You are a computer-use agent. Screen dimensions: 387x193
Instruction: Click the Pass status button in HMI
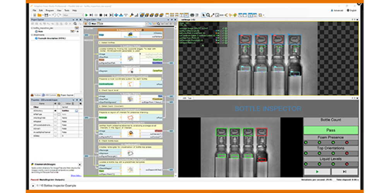click(x=330, y=130)
